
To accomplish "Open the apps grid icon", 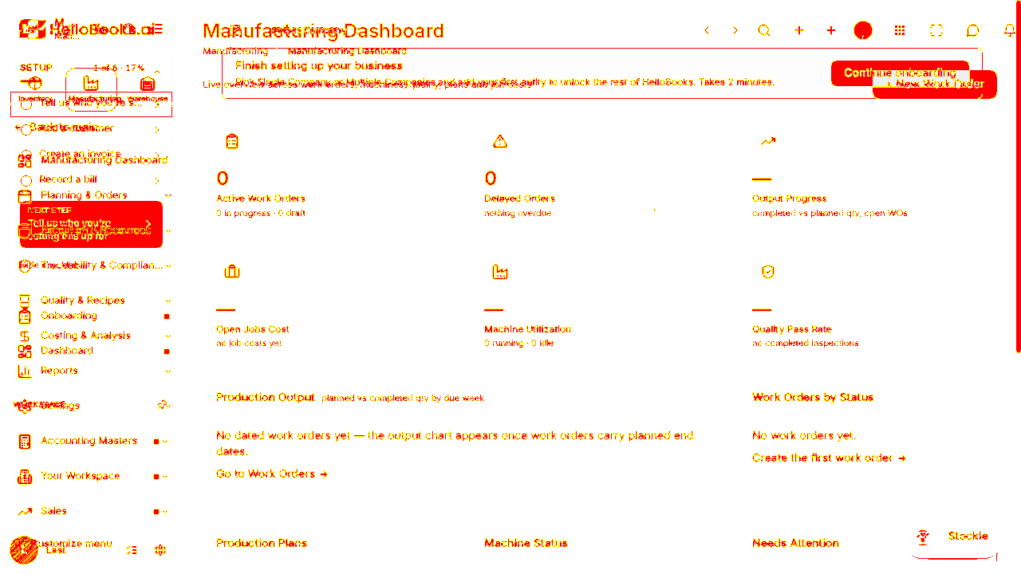I will tap(900, 30).
